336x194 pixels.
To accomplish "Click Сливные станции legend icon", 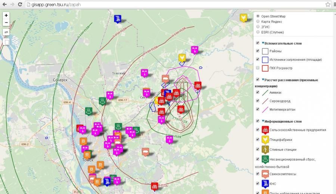I will [x=265, y=150].
